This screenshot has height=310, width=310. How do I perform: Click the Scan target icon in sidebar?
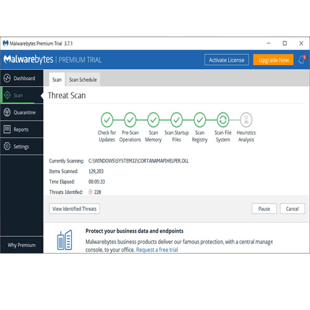click(x=7, y=95)
